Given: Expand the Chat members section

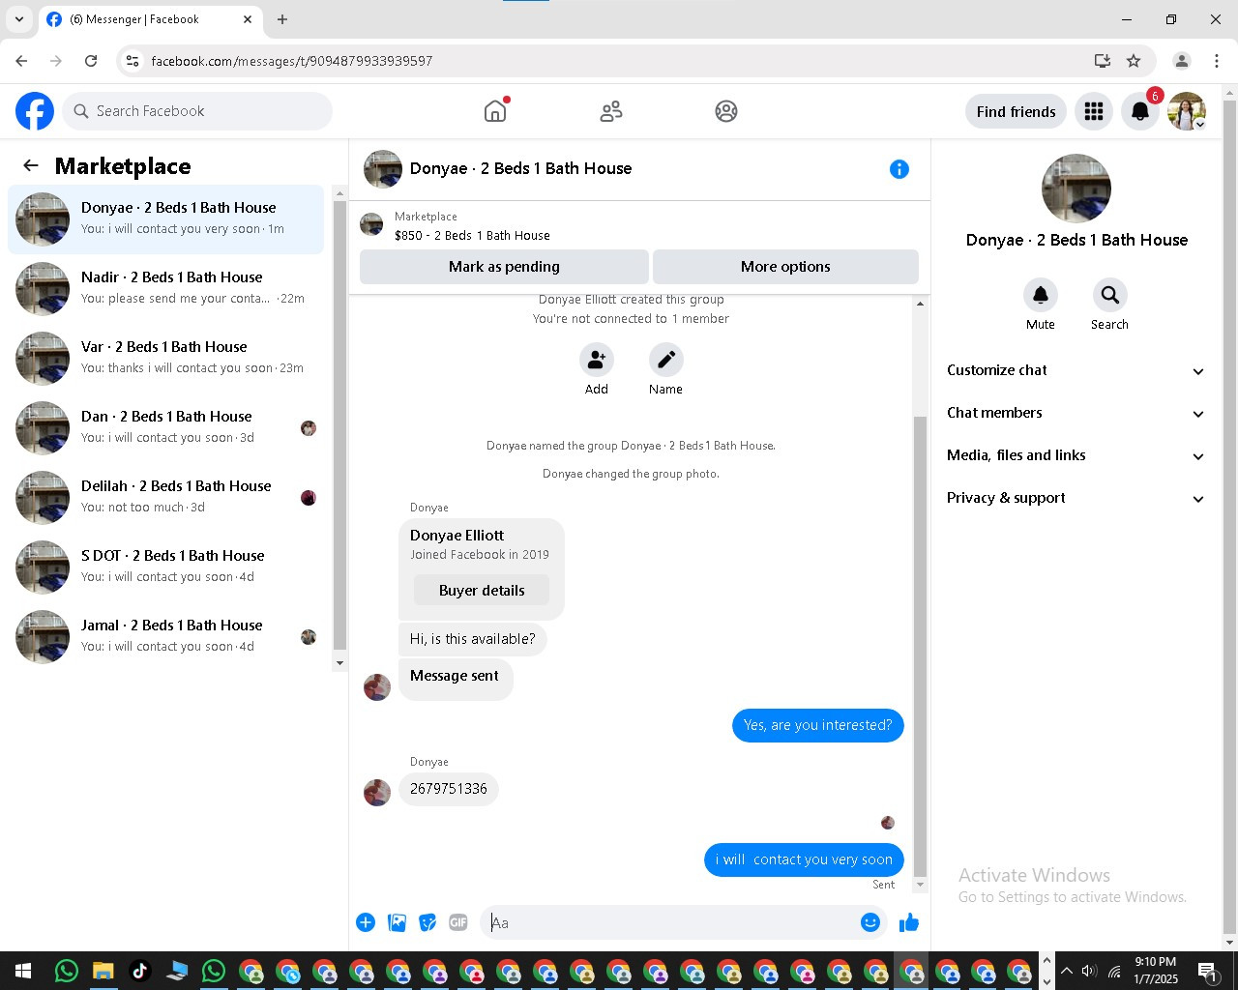Looking at the screenshot, I should pos(1076,413).
